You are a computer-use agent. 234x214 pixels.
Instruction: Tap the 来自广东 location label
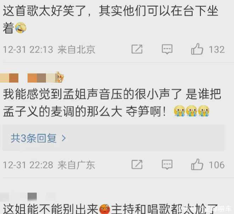[x=77, y=165]
